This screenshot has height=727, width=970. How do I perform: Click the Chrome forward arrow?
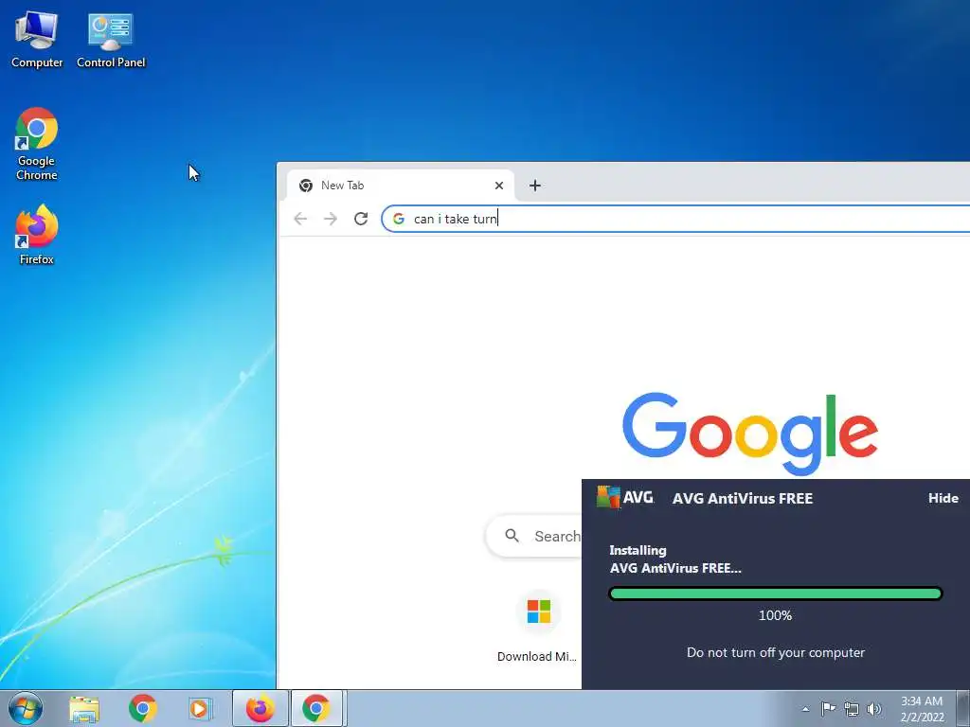click(331, 219)
